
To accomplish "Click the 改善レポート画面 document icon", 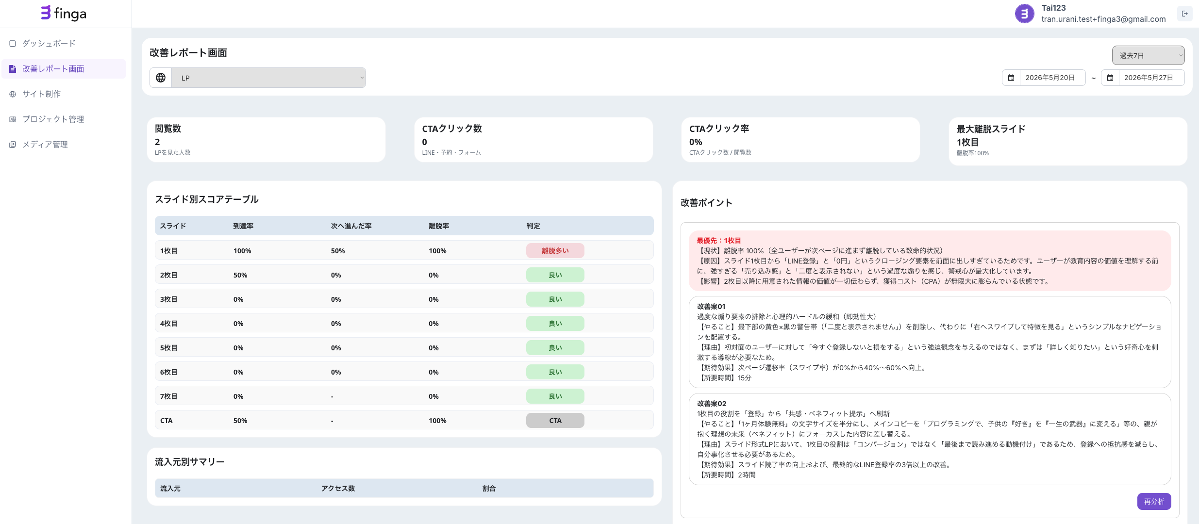I will (13, 69).
